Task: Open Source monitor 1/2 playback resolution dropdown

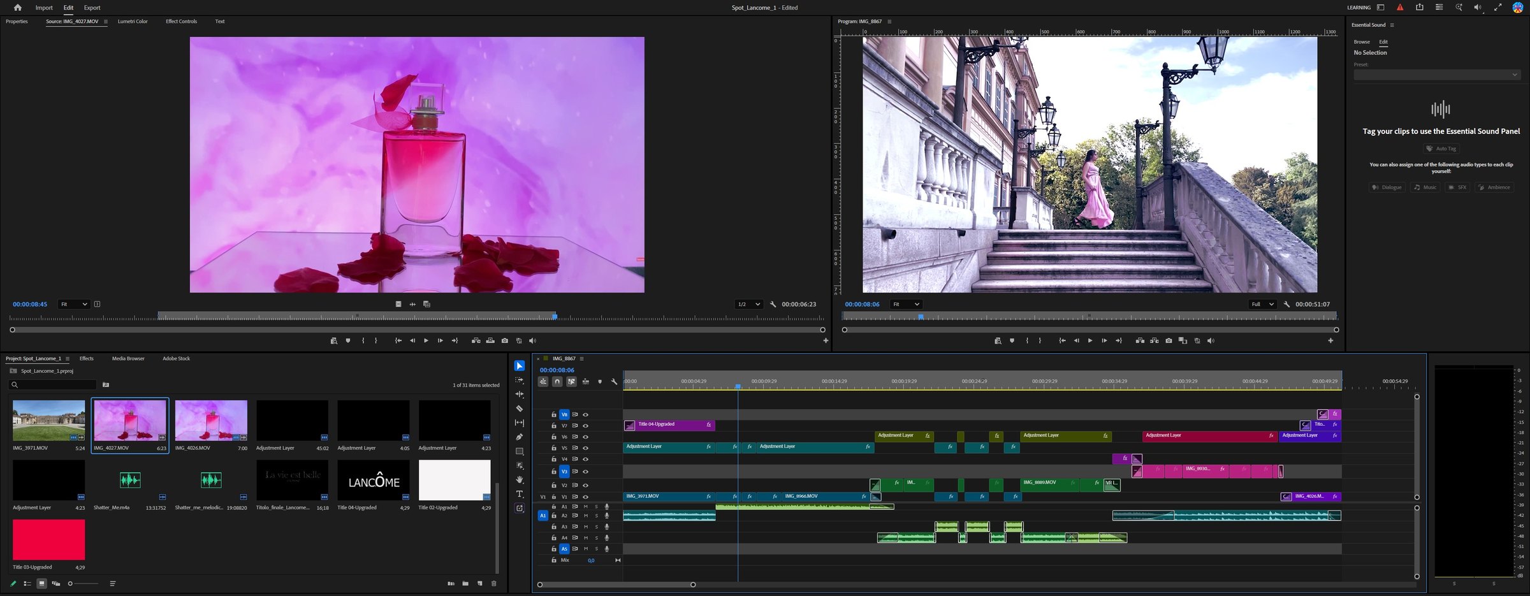Action: pyautogui.click(x=748, y=304)
